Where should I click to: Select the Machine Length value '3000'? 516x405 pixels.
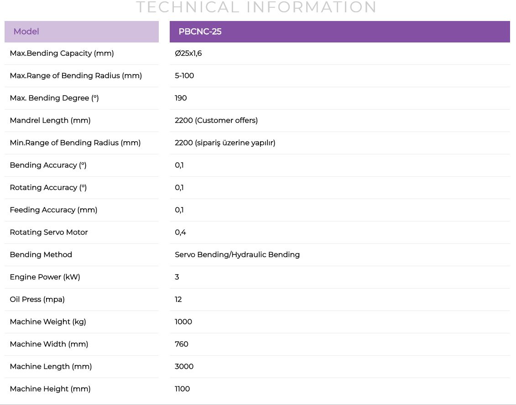(184, 367)
